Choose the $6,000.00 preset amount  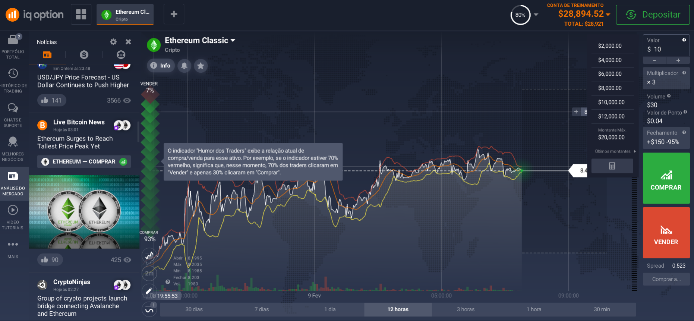pos(612,74)
